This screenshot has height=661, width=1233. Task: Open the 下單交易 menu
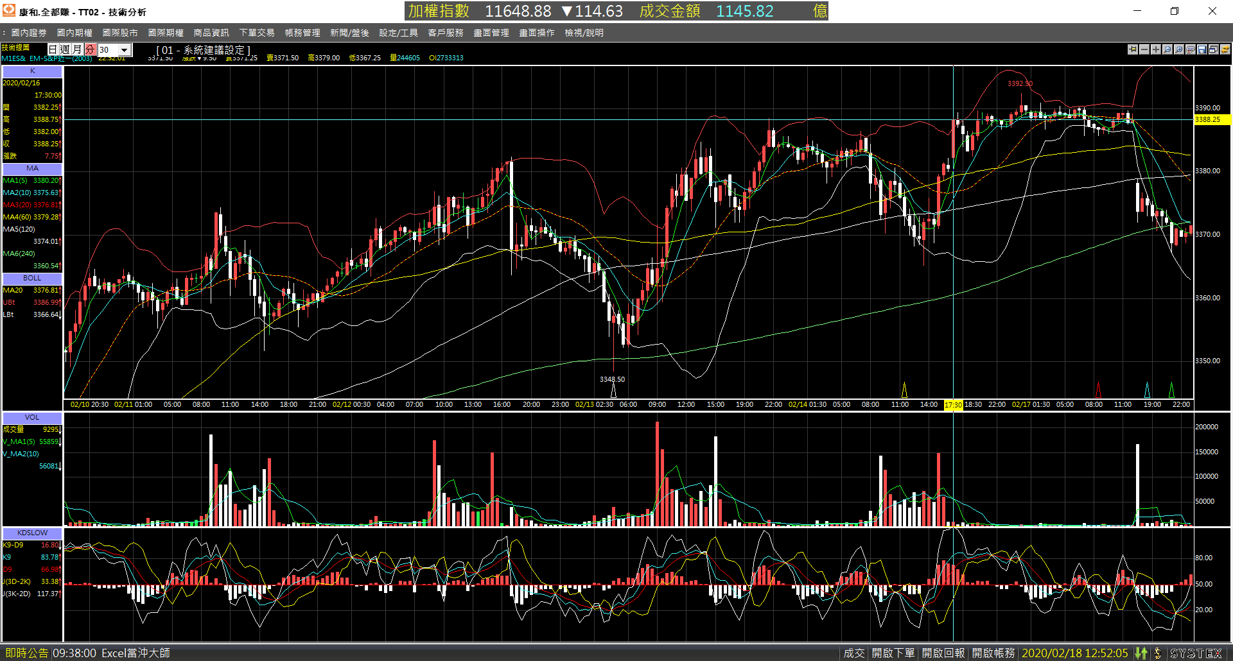tap(257, 33)
